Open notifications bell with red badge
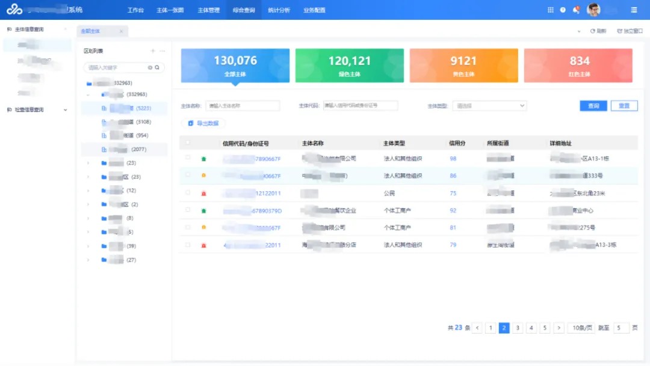The height and width of the screenshot is (366, 650). (x=576, y=10)
